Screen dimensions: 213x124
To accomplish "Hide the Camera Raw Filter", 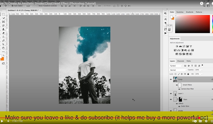I will (179, 89).
